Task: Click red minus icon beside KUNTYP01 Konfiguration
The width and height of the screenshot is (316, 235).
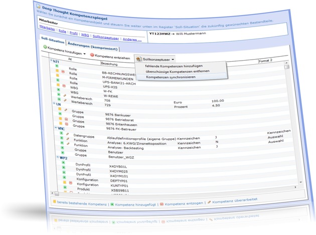Action: 71,183
